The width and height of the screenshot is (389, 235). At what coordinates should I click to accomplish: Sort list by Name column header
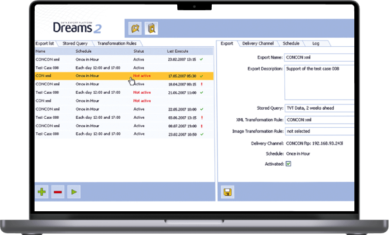(x=40, y=51)
